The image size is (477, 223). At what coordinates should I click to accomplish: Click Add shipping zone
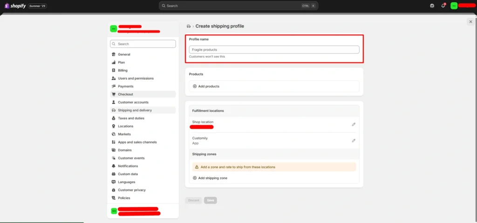coord(210,178)
